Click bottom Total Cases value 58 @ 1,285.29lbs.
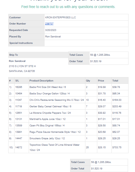 [x=101, y=162]
